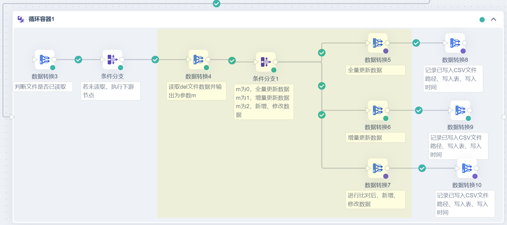The height and width of the screenshot is (225, 507).
Task: Click the note starting with m为0，全量更新数据
Action: coord(264,102)
